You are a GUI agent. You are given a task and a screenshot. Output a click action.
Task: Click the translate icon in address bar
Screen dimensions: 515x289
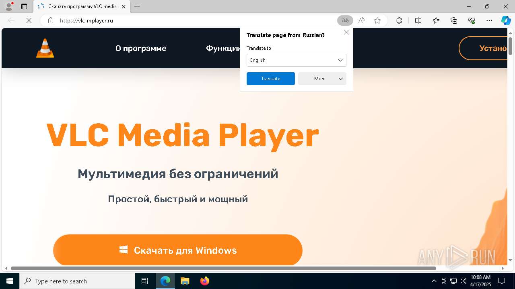click(345, 20)
